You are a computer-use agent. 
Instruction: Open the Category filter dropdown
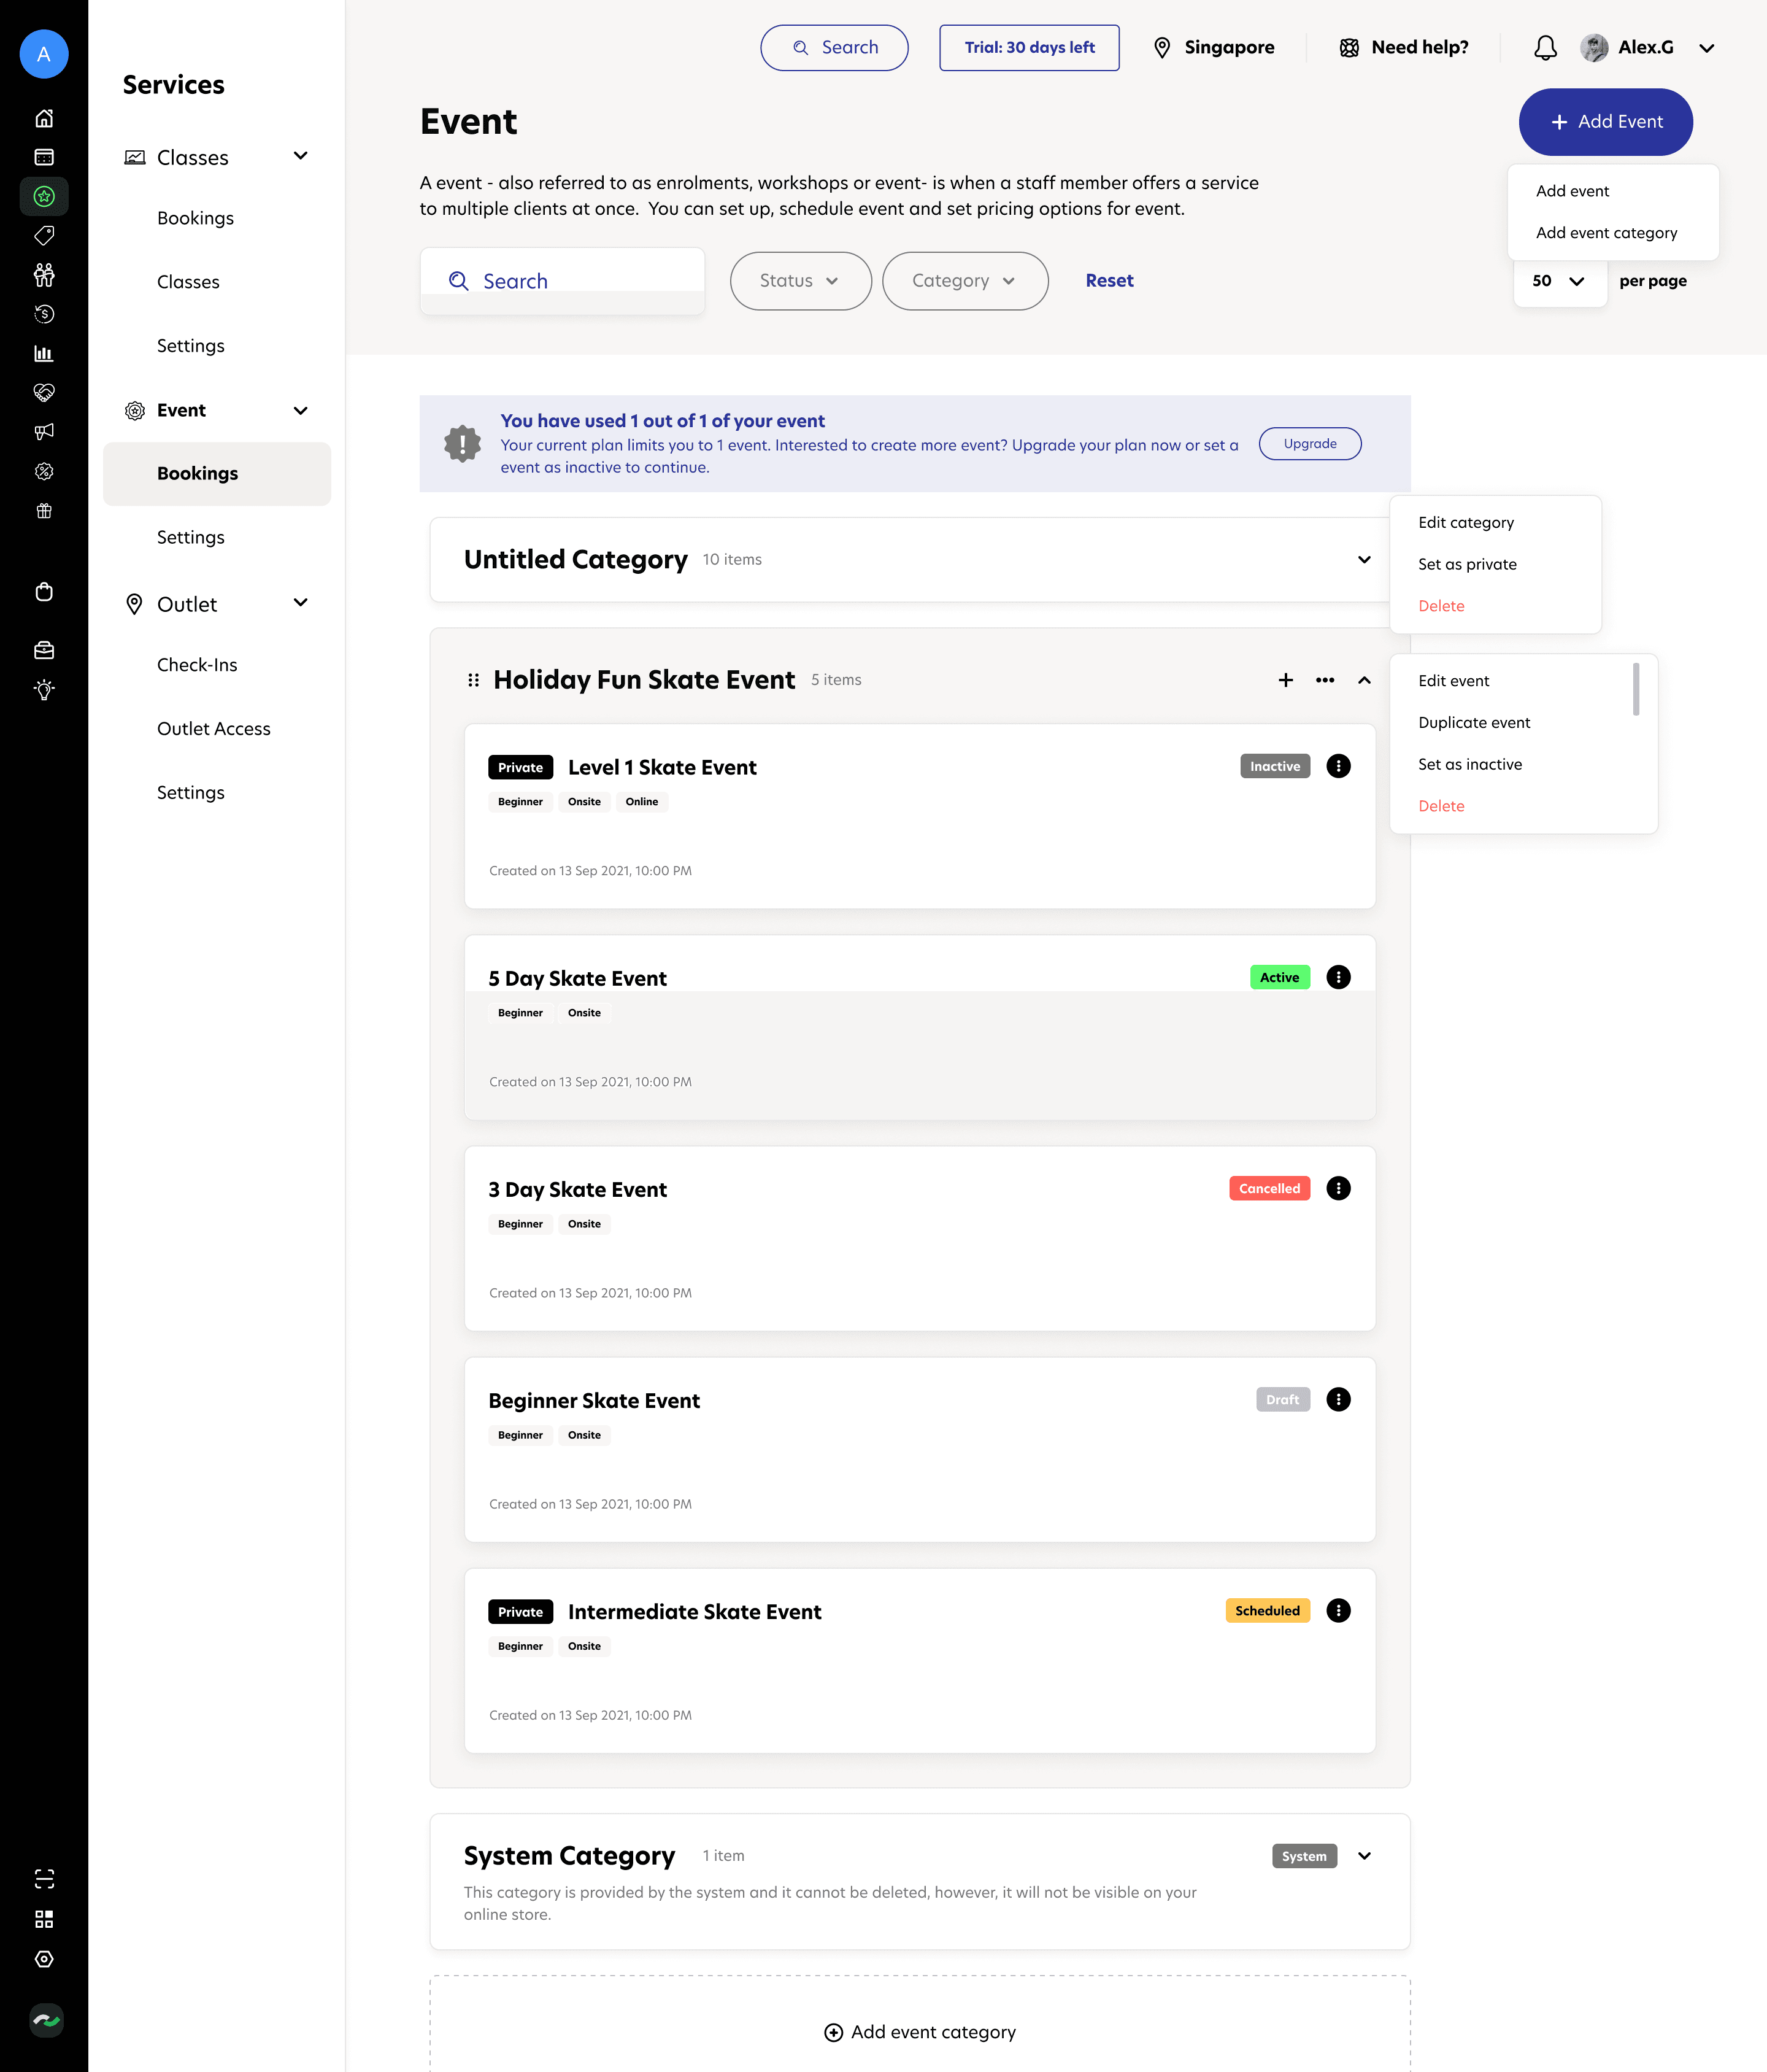pyautogui.click(x=964, y=281)
